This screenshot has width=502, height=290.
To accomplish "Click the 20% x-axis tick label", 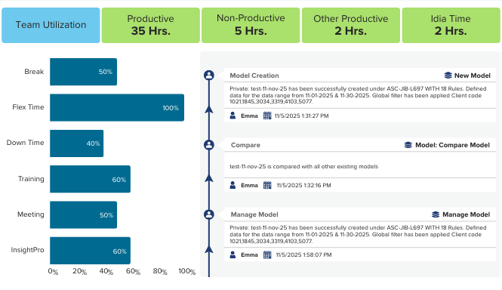I will click(x=80, y=271).
